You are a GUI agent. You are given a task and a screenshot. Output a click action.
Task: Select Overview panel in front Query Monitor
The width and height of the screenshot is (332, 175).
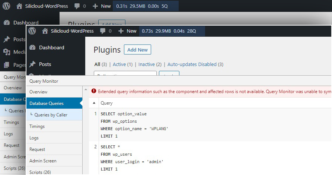point(54,92)
